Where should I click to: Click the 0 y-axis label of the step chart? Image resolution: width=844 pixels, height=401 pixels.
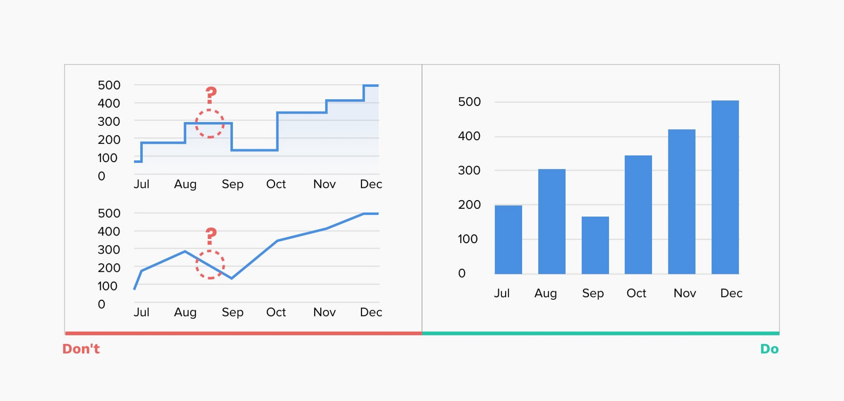[x=101, y=176]
